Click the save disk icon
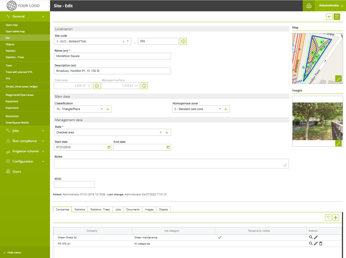 point(337,17)
